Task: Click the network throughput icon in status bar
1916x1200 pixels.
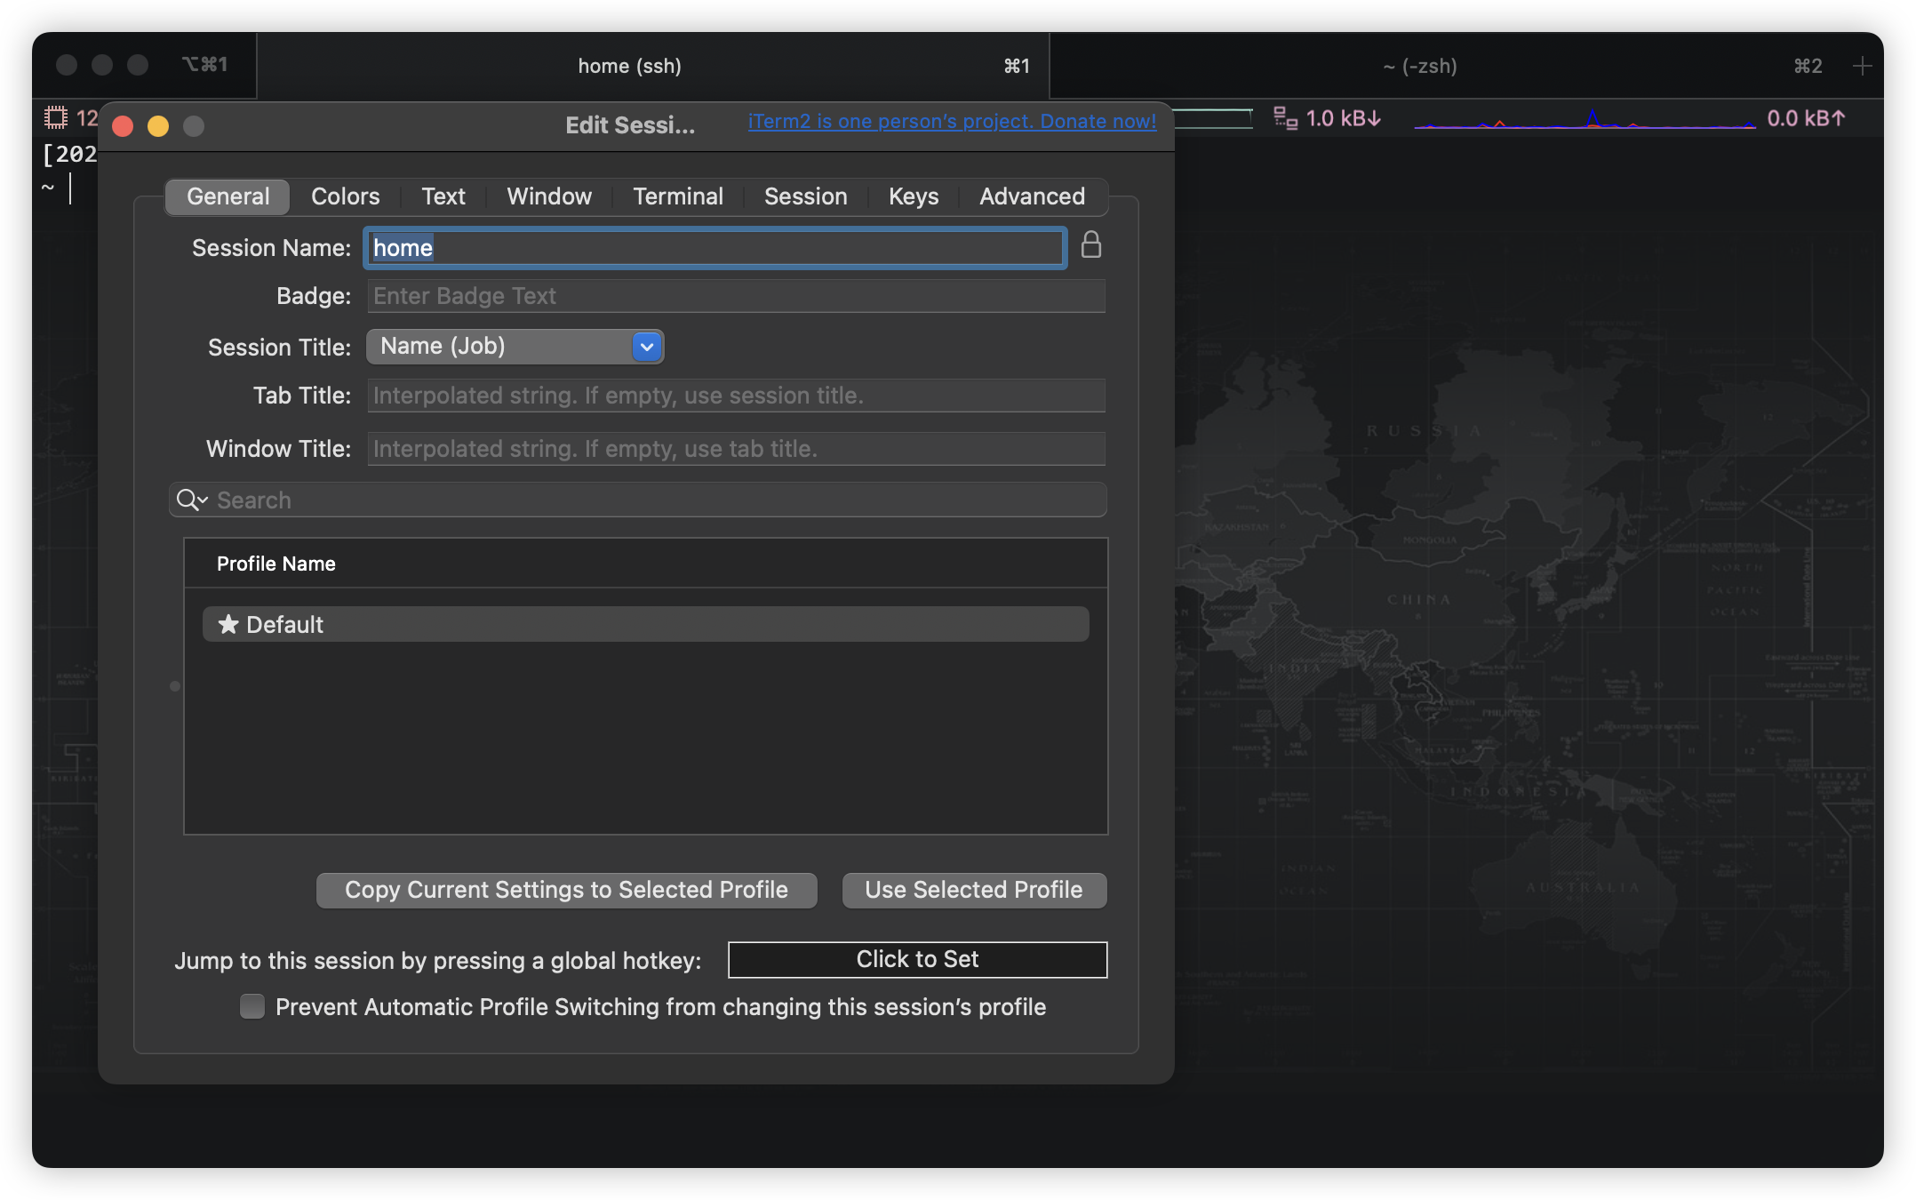Action: point(1285,118)
